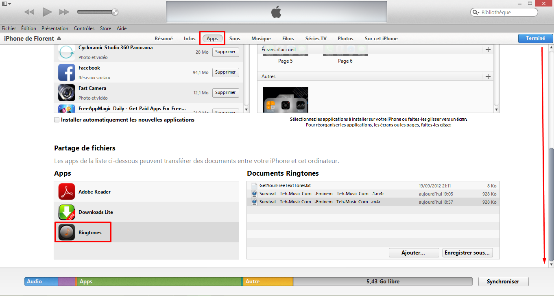Click the home screens panel scroll-down arrow
This screenshot has width=554, height=296.
point(496,109)
